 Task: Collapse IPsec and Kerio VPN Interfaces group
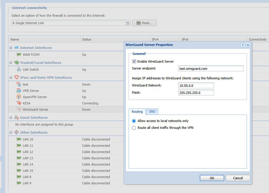click(x=11, y=78)
